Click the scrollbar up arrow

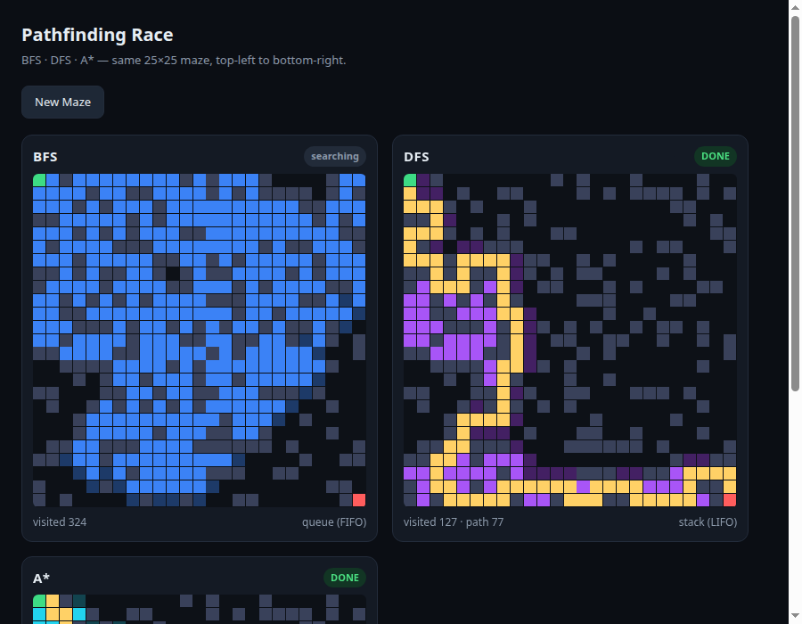[x=796, y=6]
